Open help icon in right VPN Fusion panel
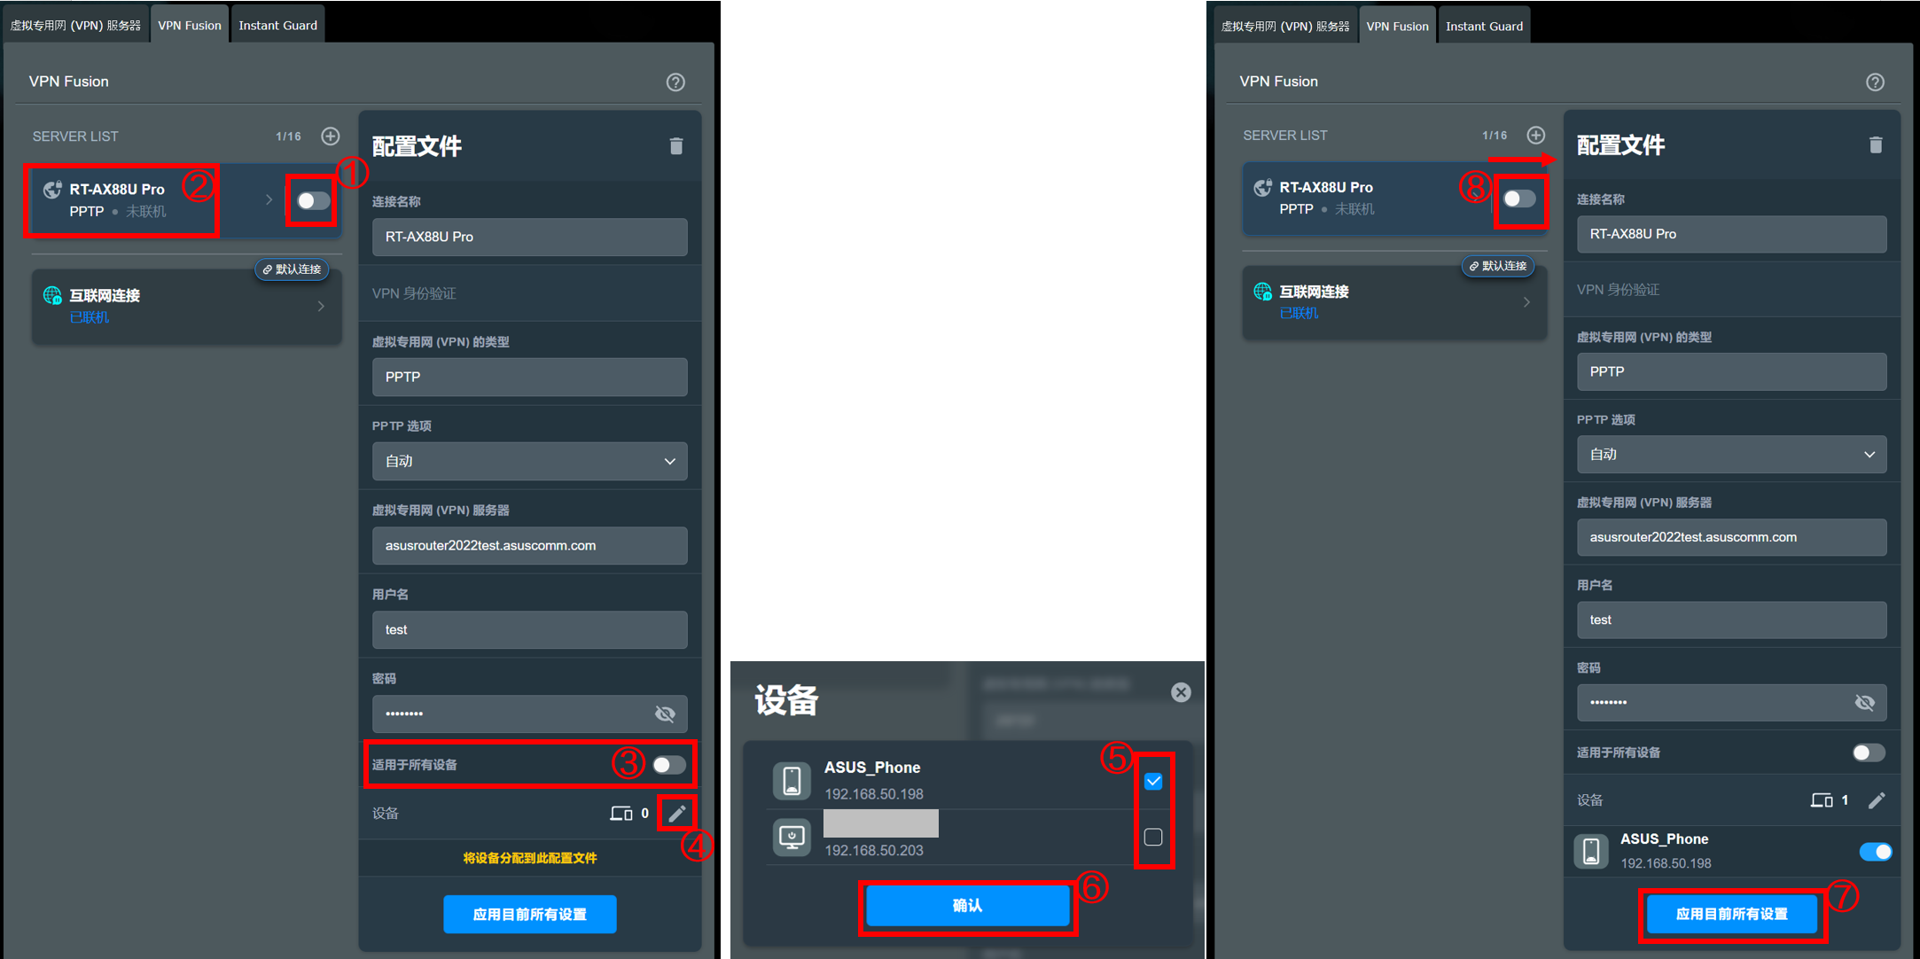 [1875, 82]
